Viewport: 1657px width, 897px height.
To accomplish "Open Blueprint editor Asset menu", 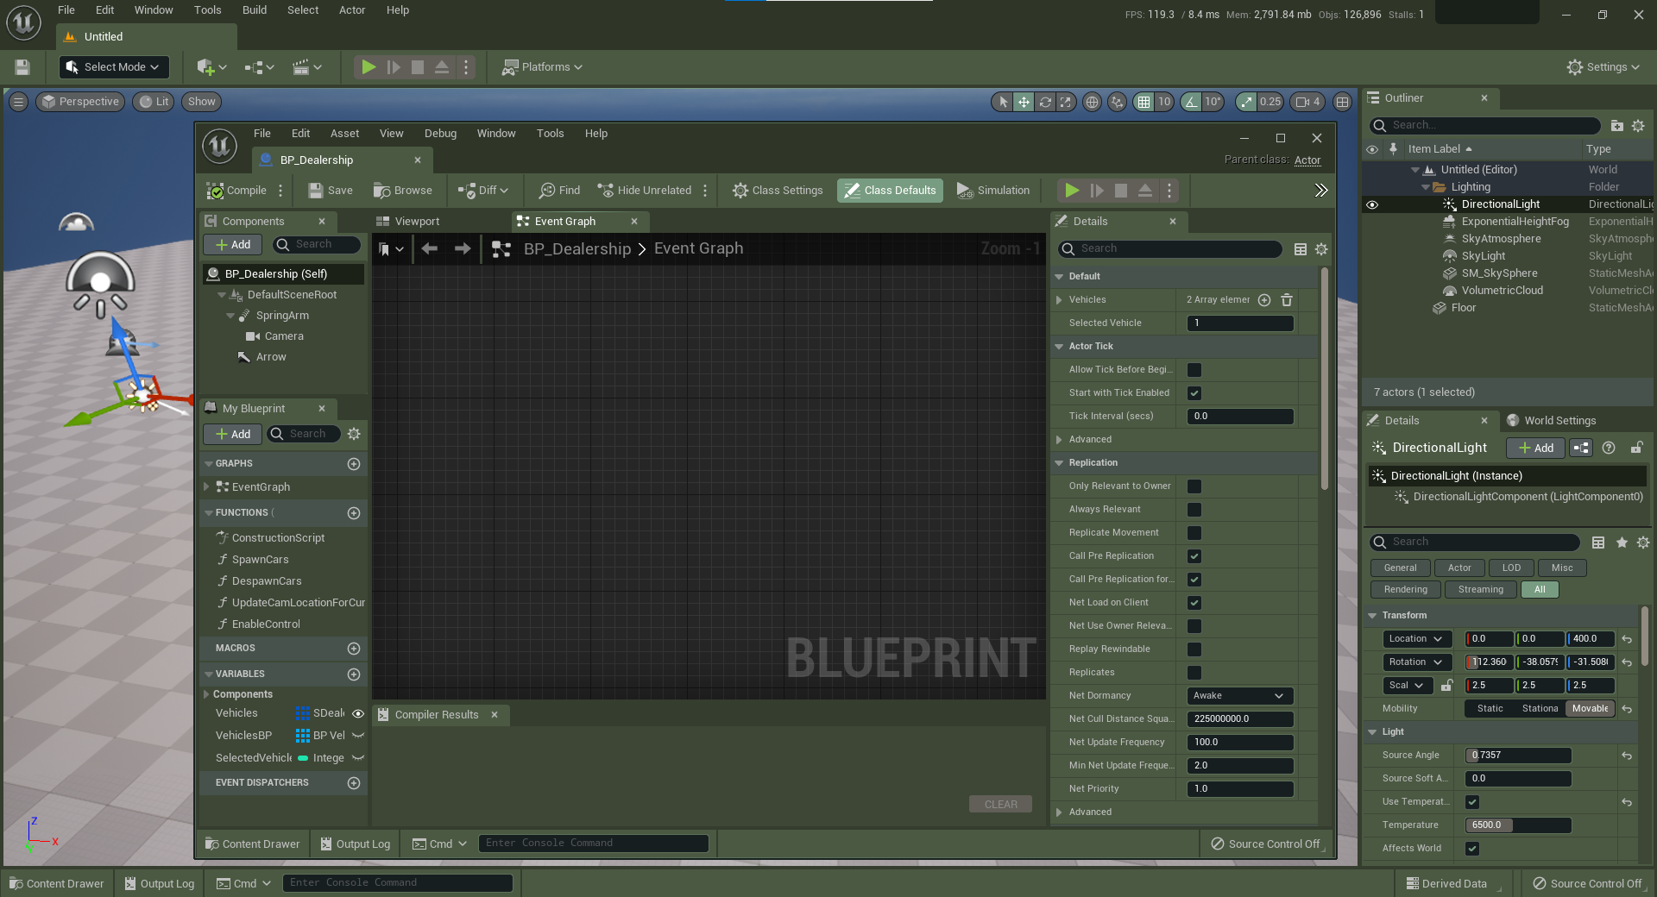I will (344, 134).
